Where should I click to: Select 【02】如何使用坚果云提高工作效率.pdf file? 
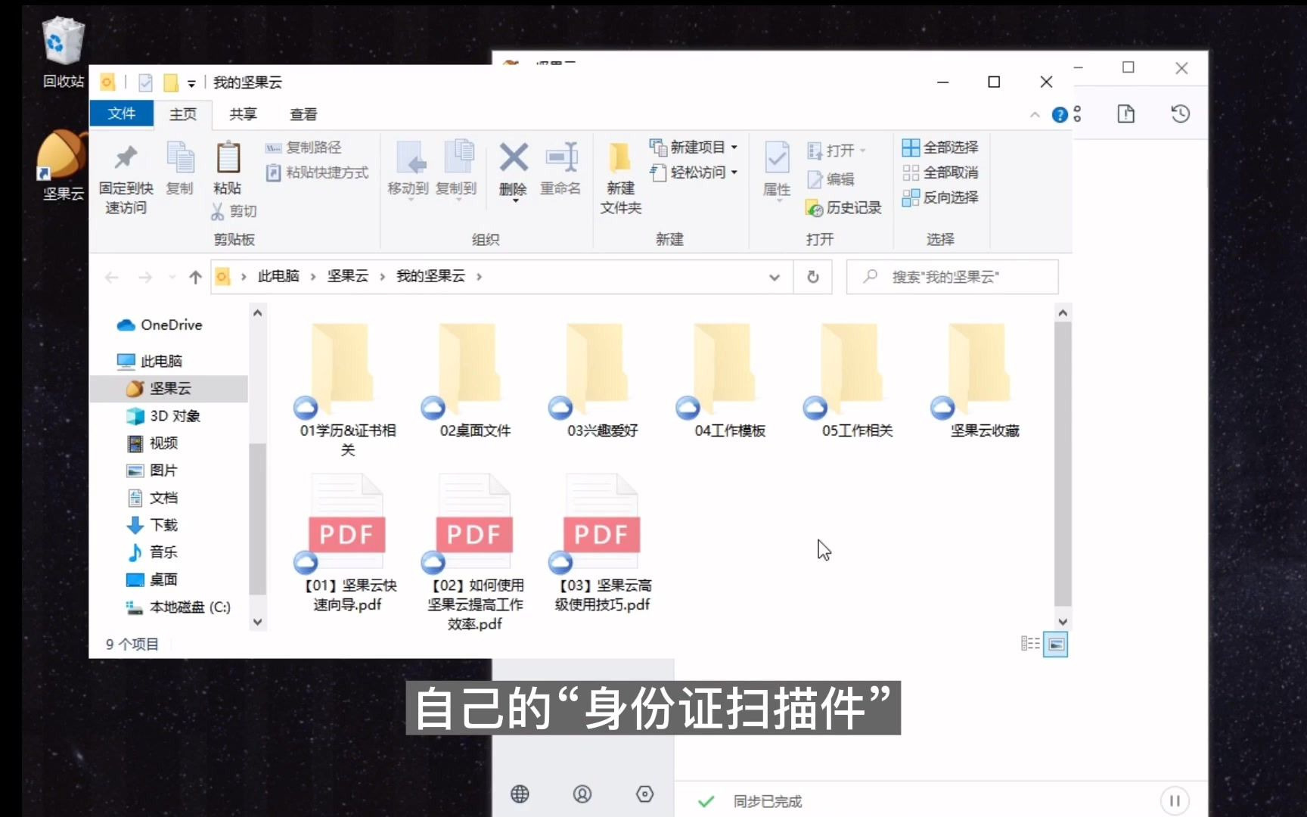click(x=474, y=552)
